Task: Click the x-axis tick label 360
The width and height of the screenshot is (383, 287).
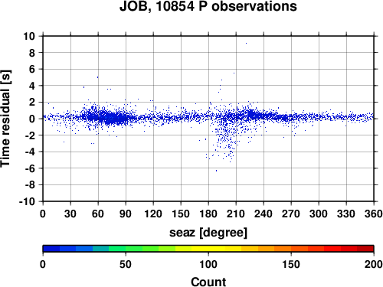Action: [374, 214]
